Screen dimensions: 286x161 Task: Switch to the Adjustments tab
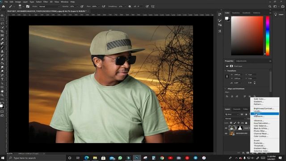point(241,61)
